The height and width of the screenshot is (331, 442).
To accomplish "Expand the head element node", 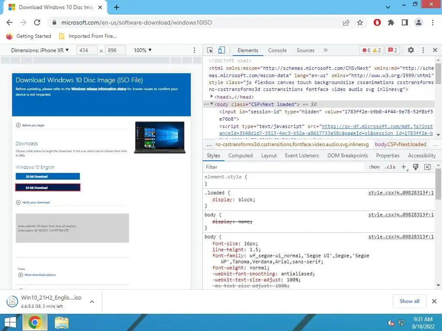I will pyautogui.click(x=212, y=97).
